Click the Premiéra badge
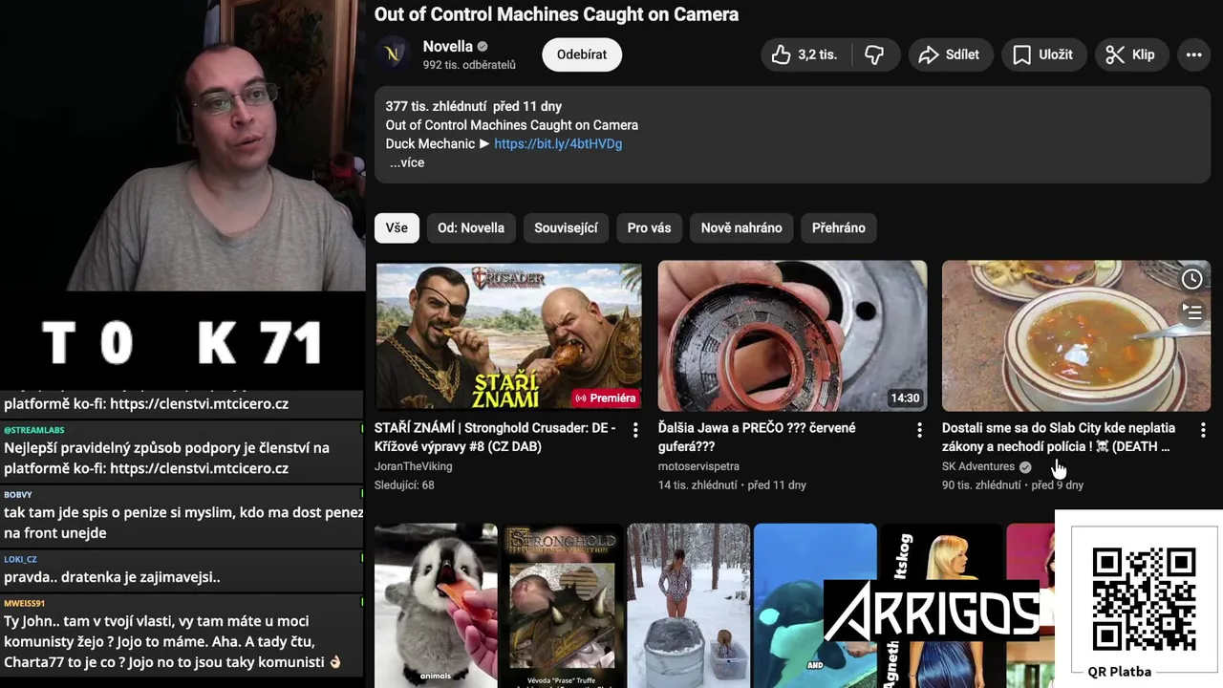1223x688 pixels. [x=605, y=398]
